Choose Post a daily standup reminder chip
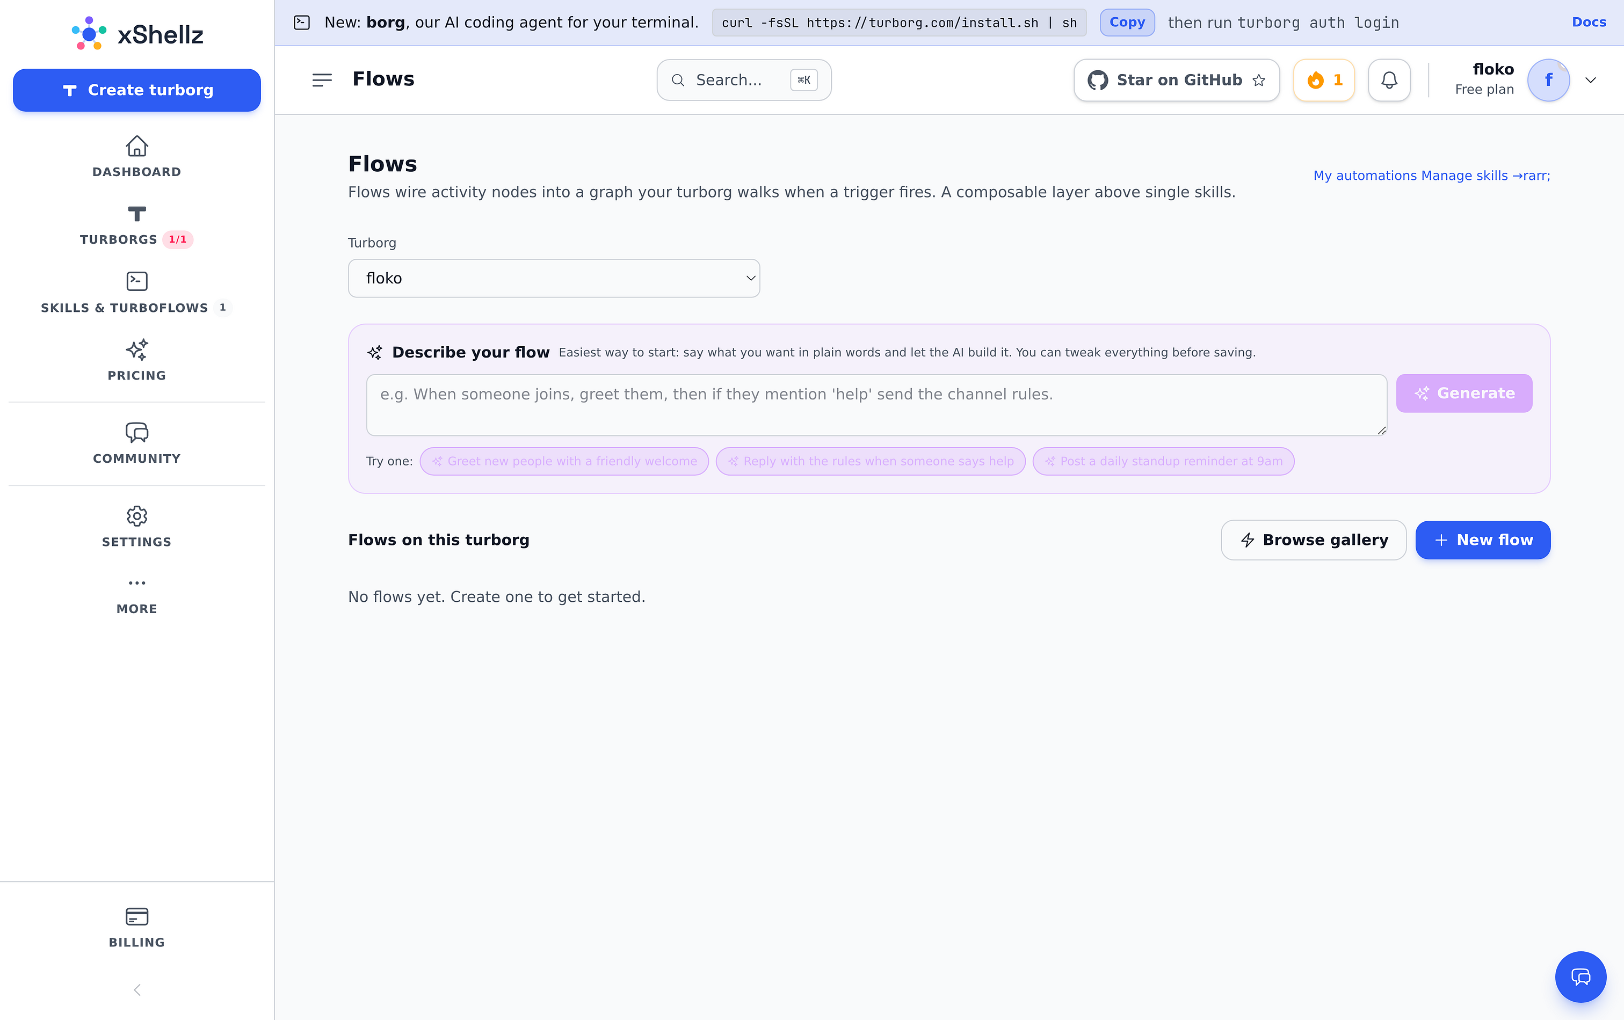The image size is (1624, 1020). (x=1163, y=461)
